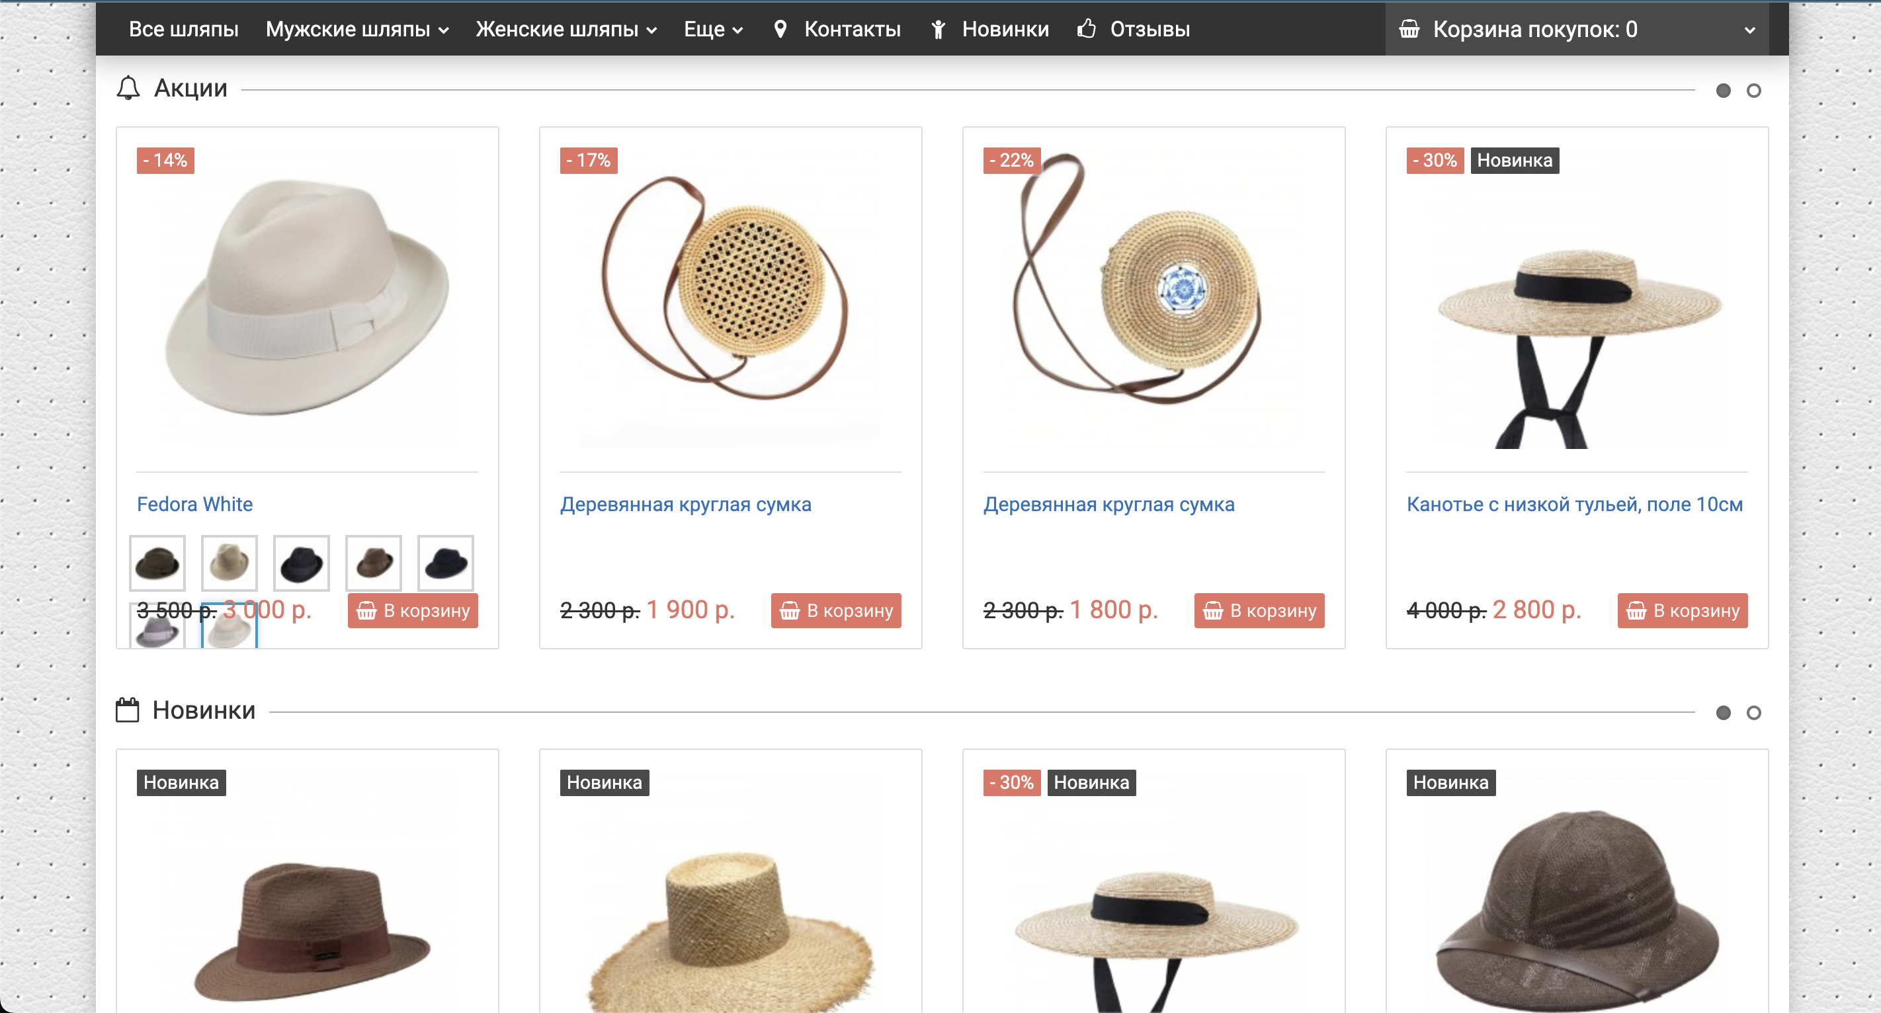This screenshot has height=1013, width=1881.
Task: Go to the Контакты page
Action: point(852,29)
